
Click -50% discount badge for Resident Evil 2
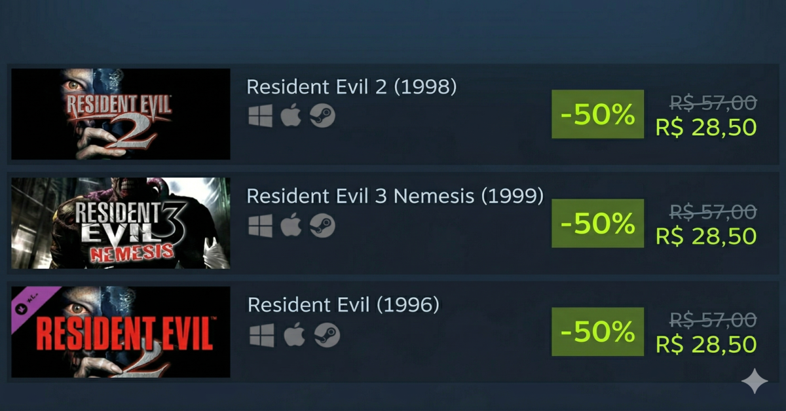coord(598,114)
